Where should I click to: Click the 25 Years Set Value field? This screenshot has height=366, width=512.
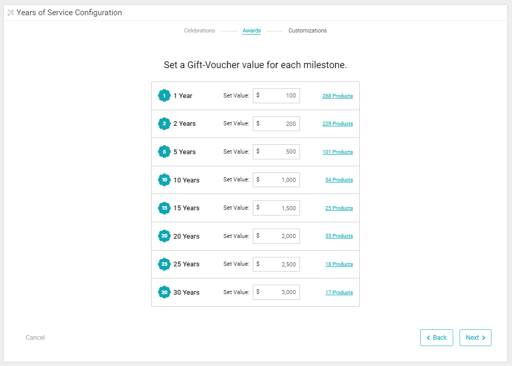(276, 264)
